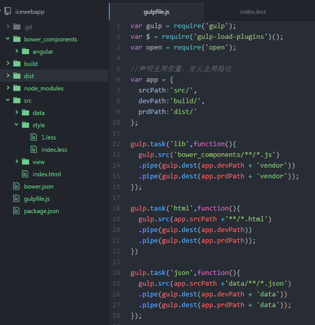This screenshot has height=325, width=315.
Task: Click the devPath:'build/' line
Action: tap(171, 101)
